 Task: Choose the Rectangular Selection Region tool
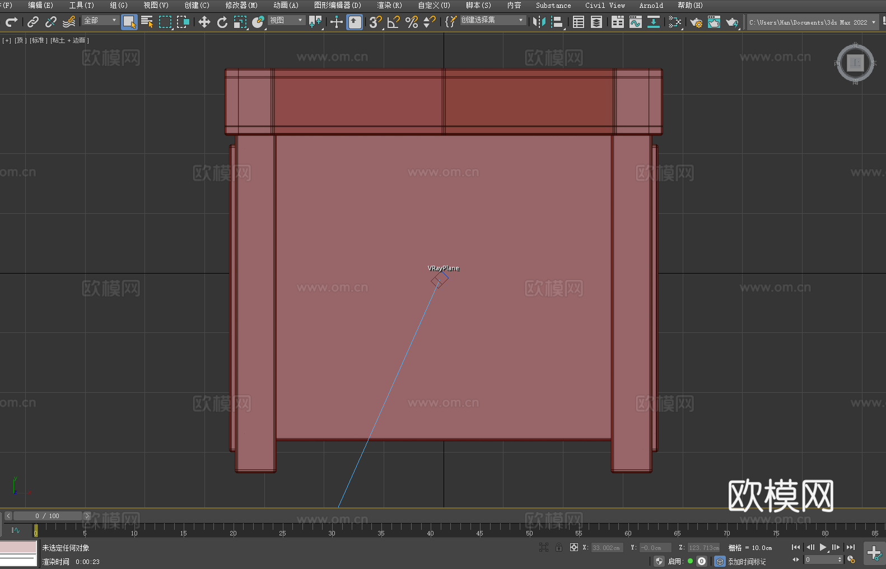165,22
